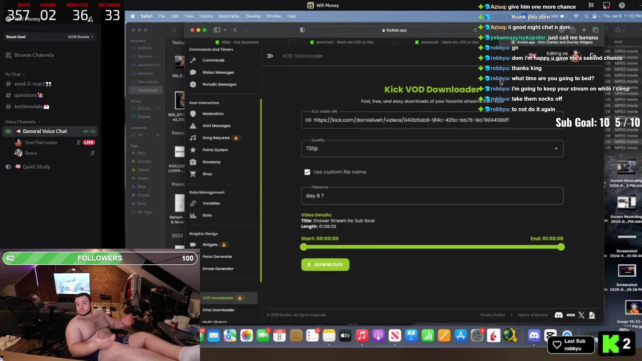Browse Channels in Discord
Image resolution: width=642 pixels, height=361 pixels.
[x=34, y=55]
